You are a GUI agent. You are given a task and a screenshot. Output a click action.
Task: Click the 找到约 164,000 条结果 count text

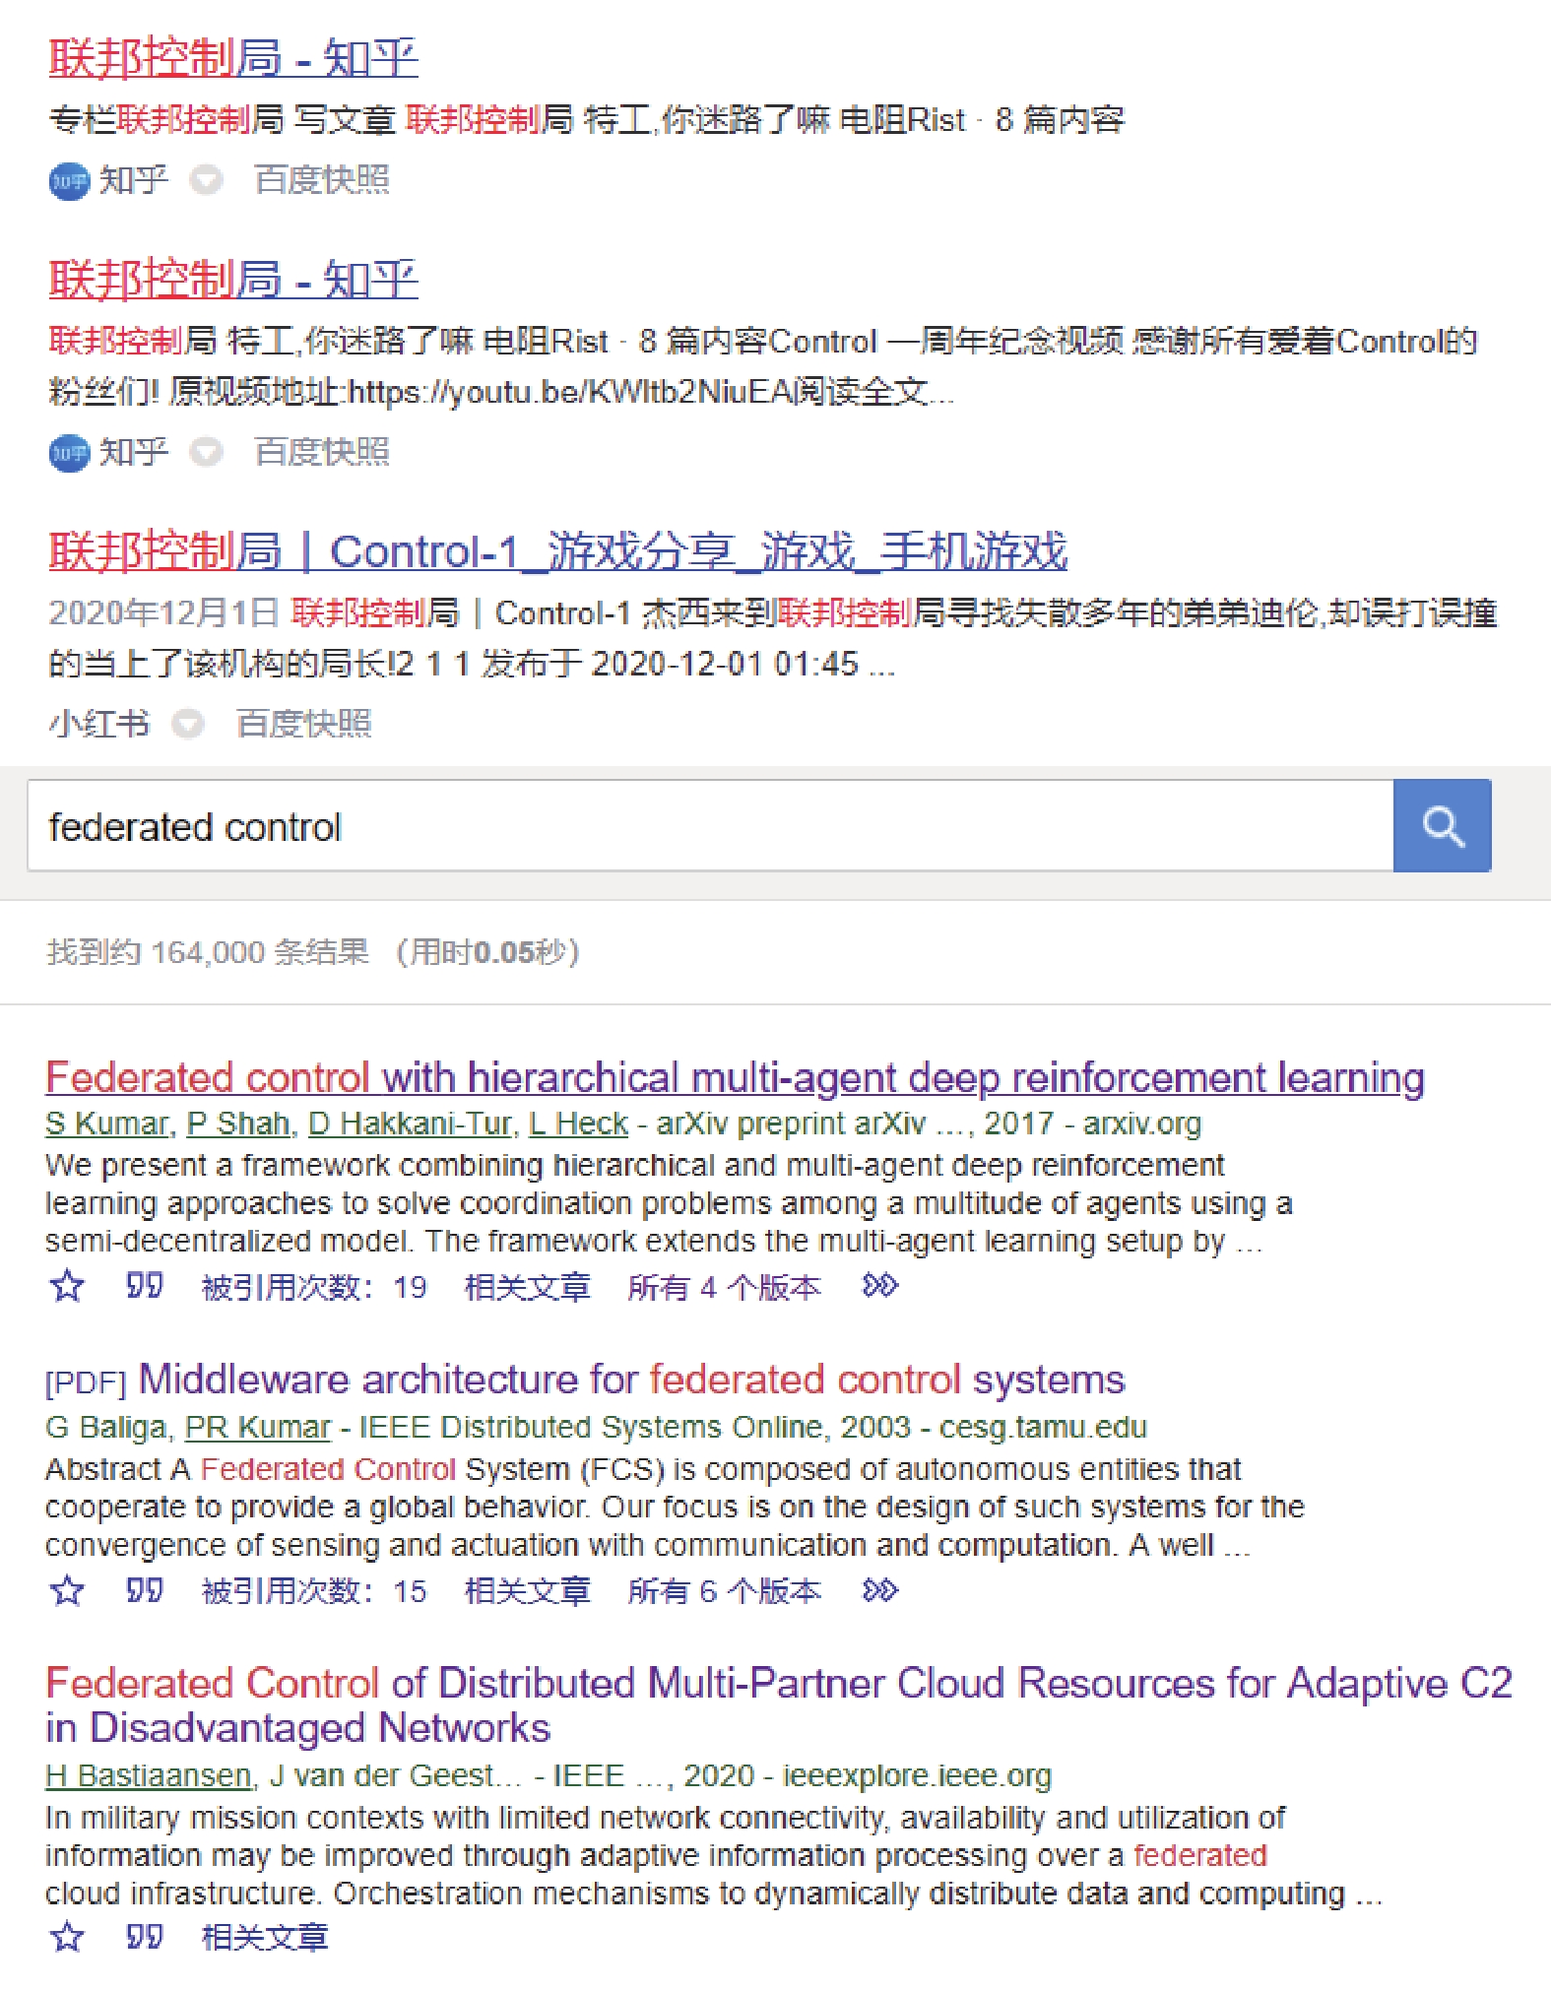coord(208,952)
